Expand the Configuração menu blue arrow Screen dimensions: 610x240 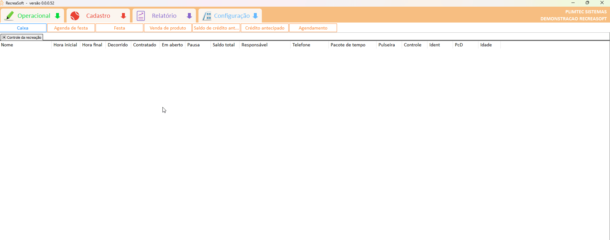coord(255,16)
